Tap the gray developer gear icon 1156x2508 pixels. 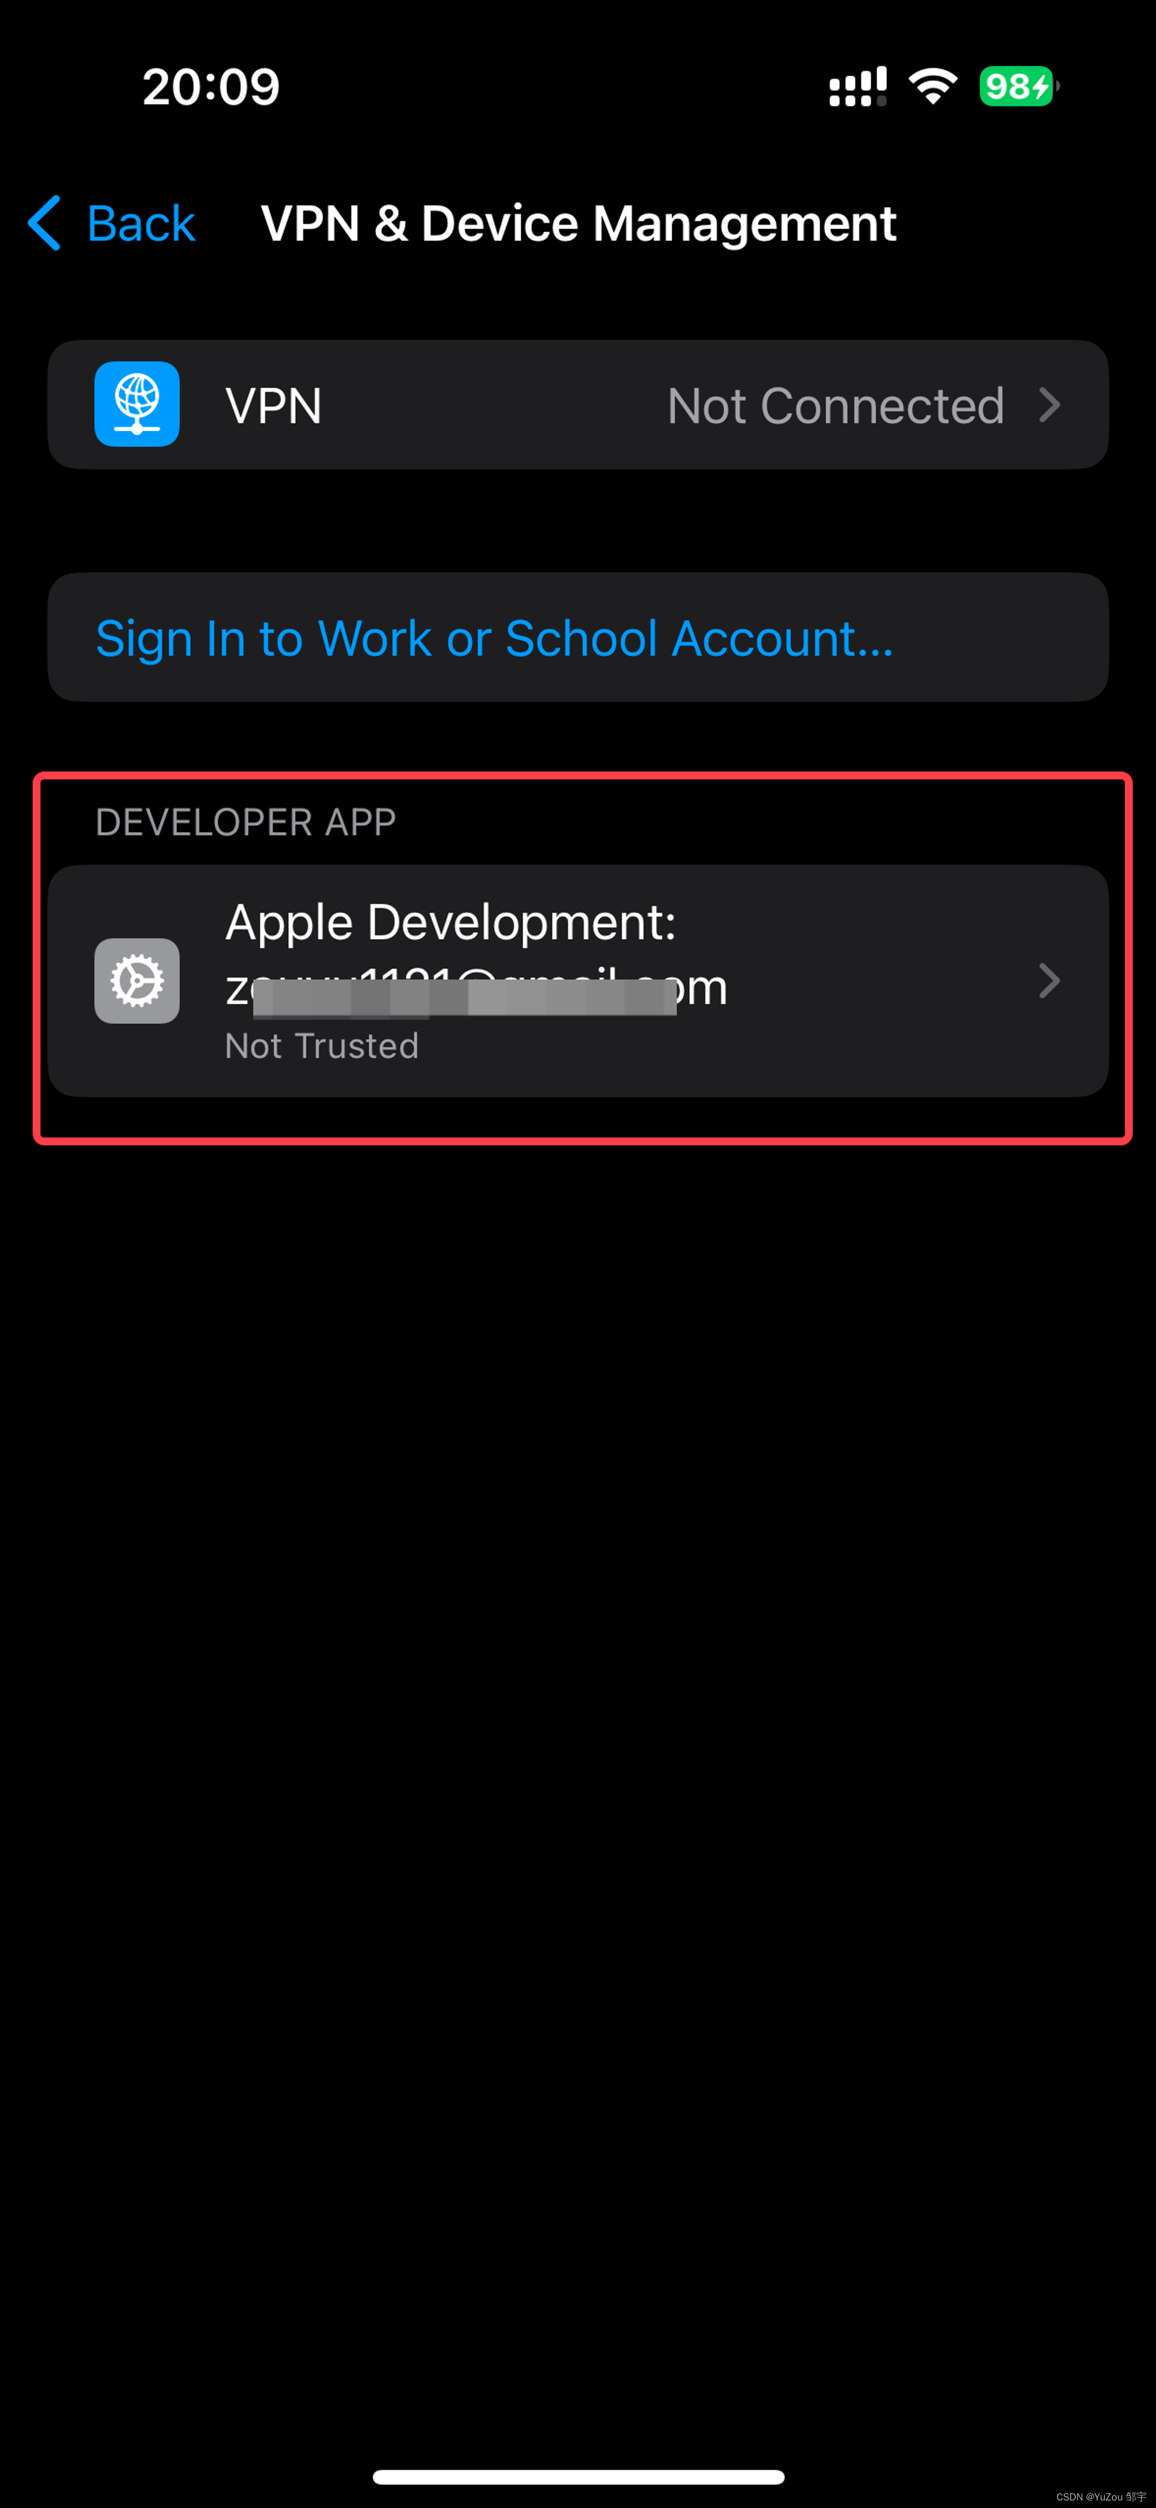click(137, 980)
